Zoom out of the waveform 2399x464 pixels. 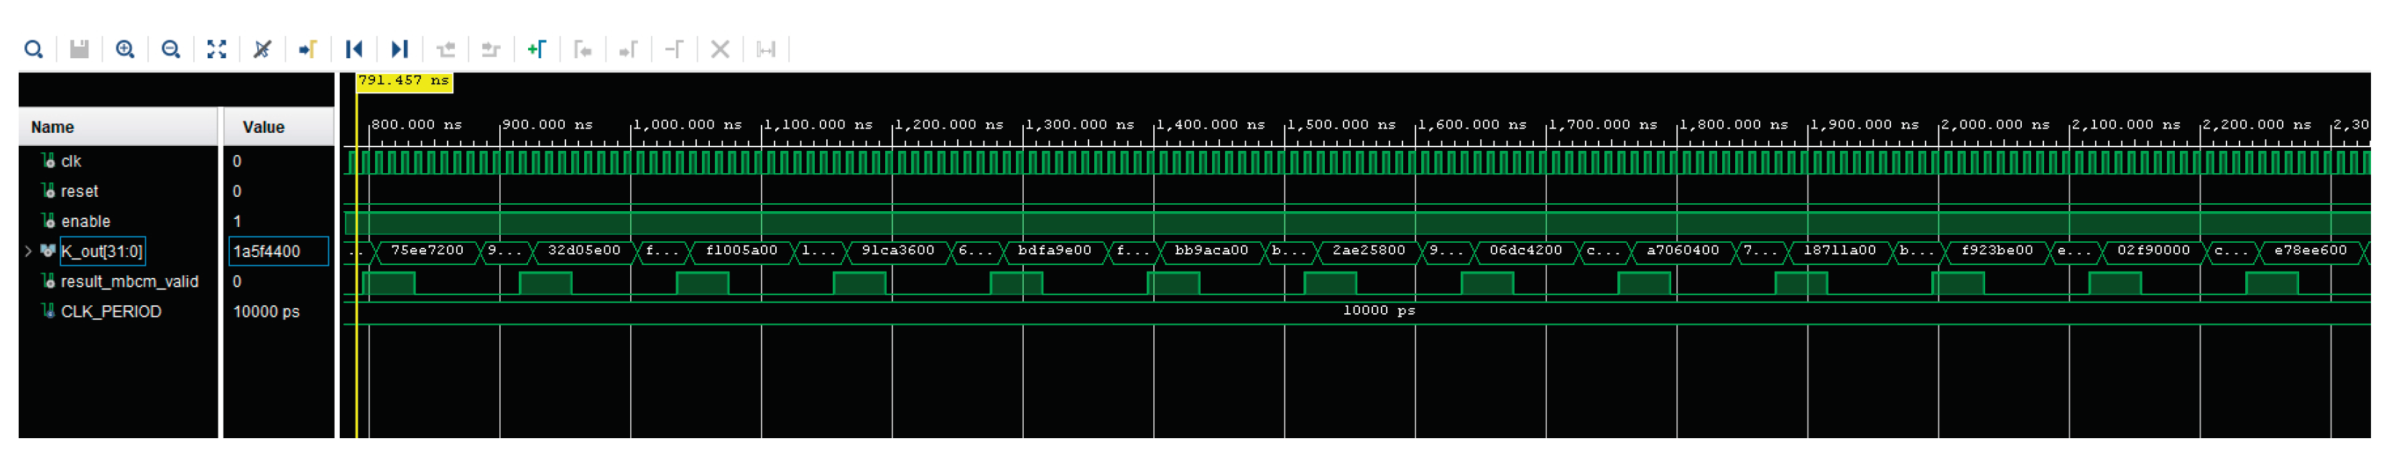pyautogui.click(x=170, y=50)
